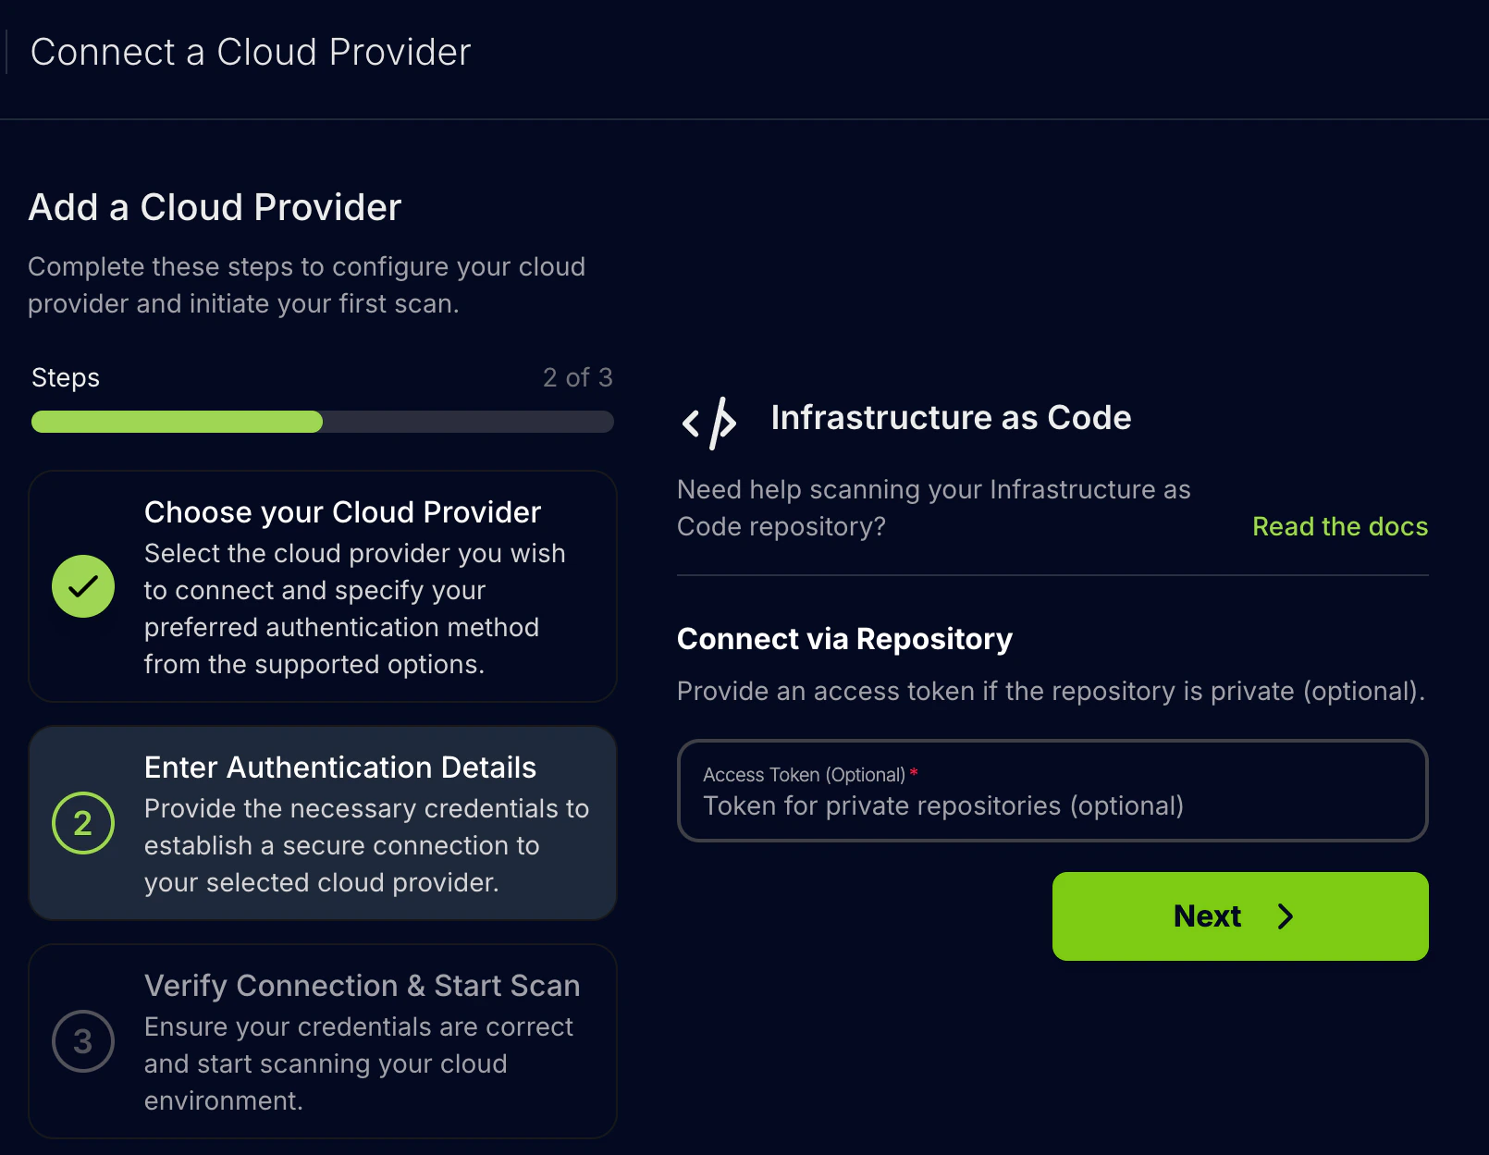Expand the Connect via Repository section
This screenshot has width=1489, height=1155.
coord(843,638)
